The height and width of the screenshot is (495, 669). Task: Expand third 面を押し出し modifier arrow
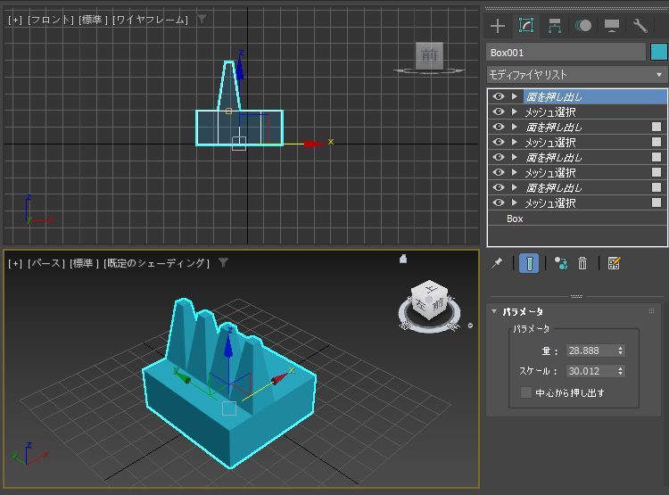tap(515, 157)
